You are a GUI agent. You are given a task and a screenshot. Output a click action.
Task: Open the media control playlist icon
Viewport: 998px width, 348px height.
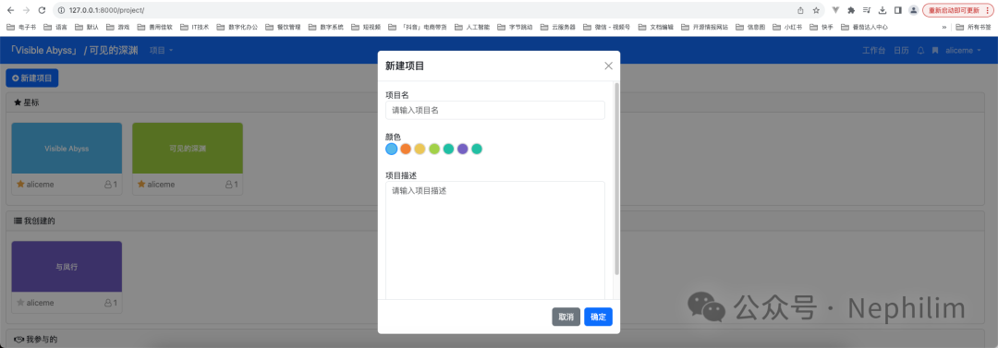tap(867, 10)
